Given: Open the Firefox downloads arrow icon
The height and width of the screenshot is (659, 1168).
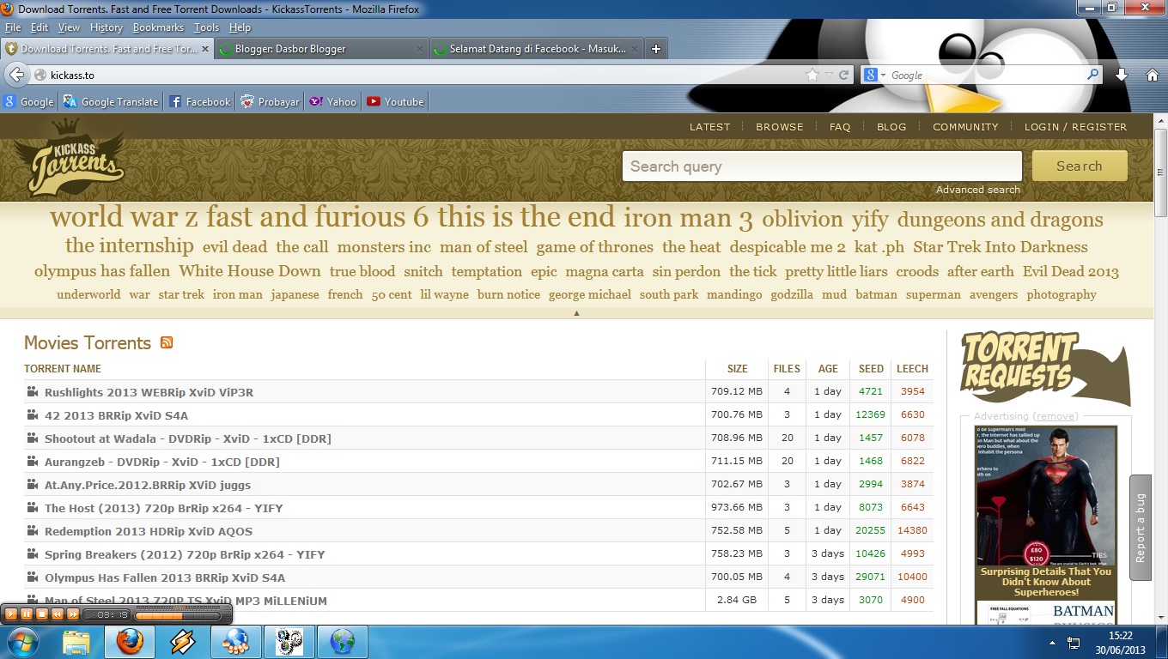Looking at the screenshot, I should point(1122,75).
